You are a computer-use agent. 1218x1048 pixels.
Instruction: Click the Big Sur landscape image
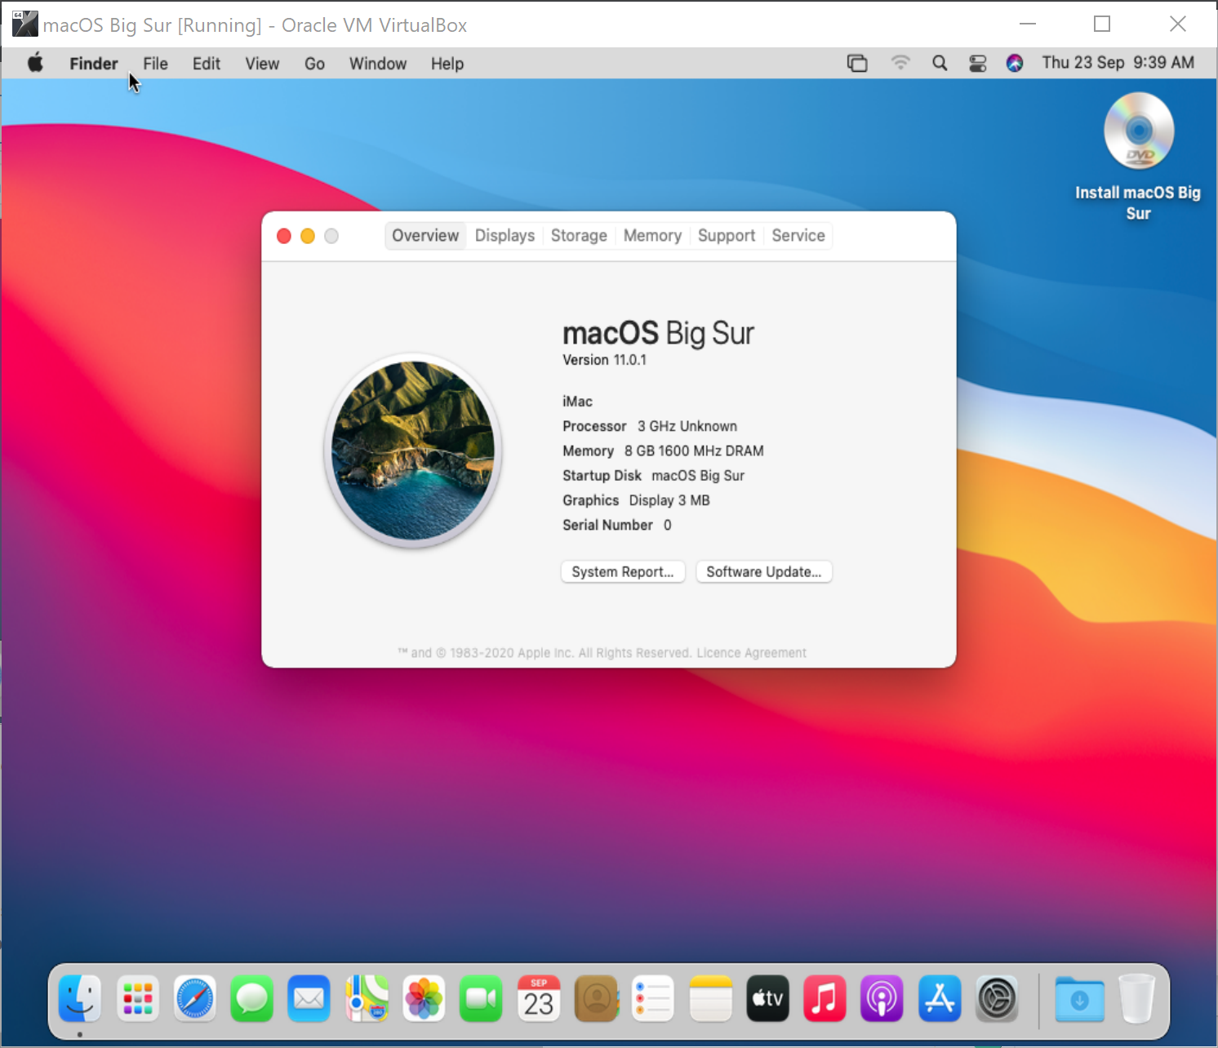pos(413,451)
